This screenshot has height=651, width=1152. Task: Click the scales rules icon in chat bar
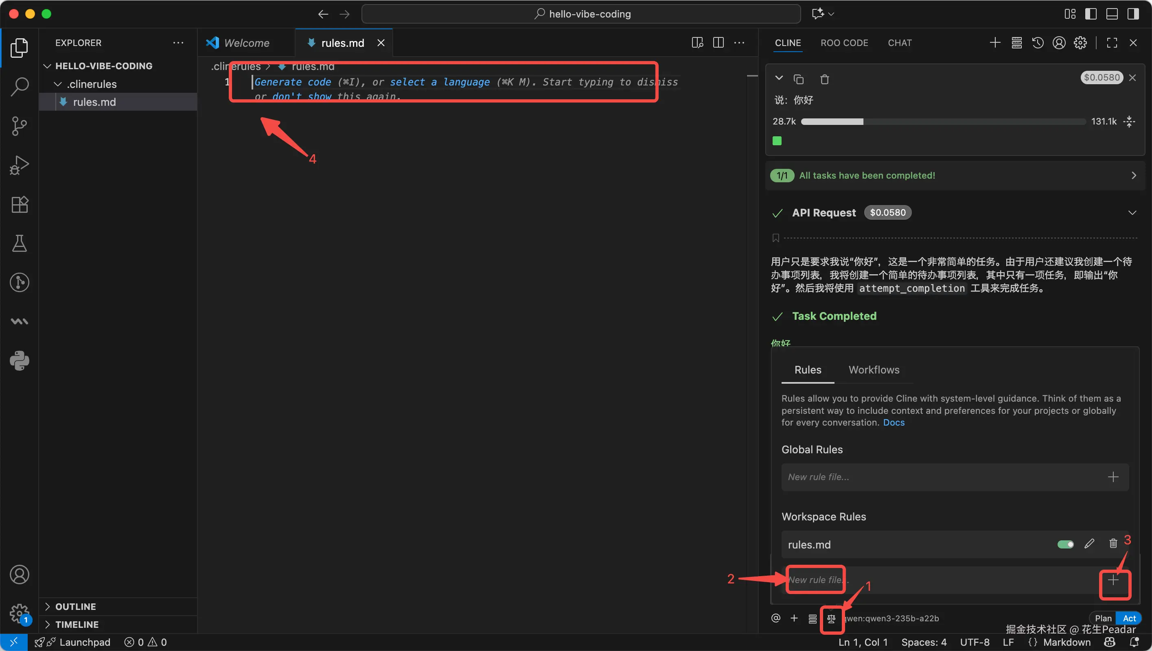point(831,618)
